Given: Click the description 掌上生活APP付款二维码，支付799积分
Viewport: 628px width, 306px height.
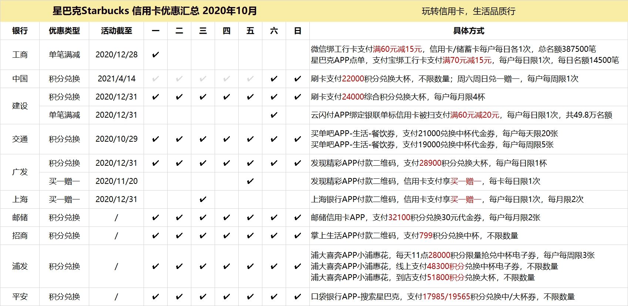Looking at the screenshot, I should (414, 236).
